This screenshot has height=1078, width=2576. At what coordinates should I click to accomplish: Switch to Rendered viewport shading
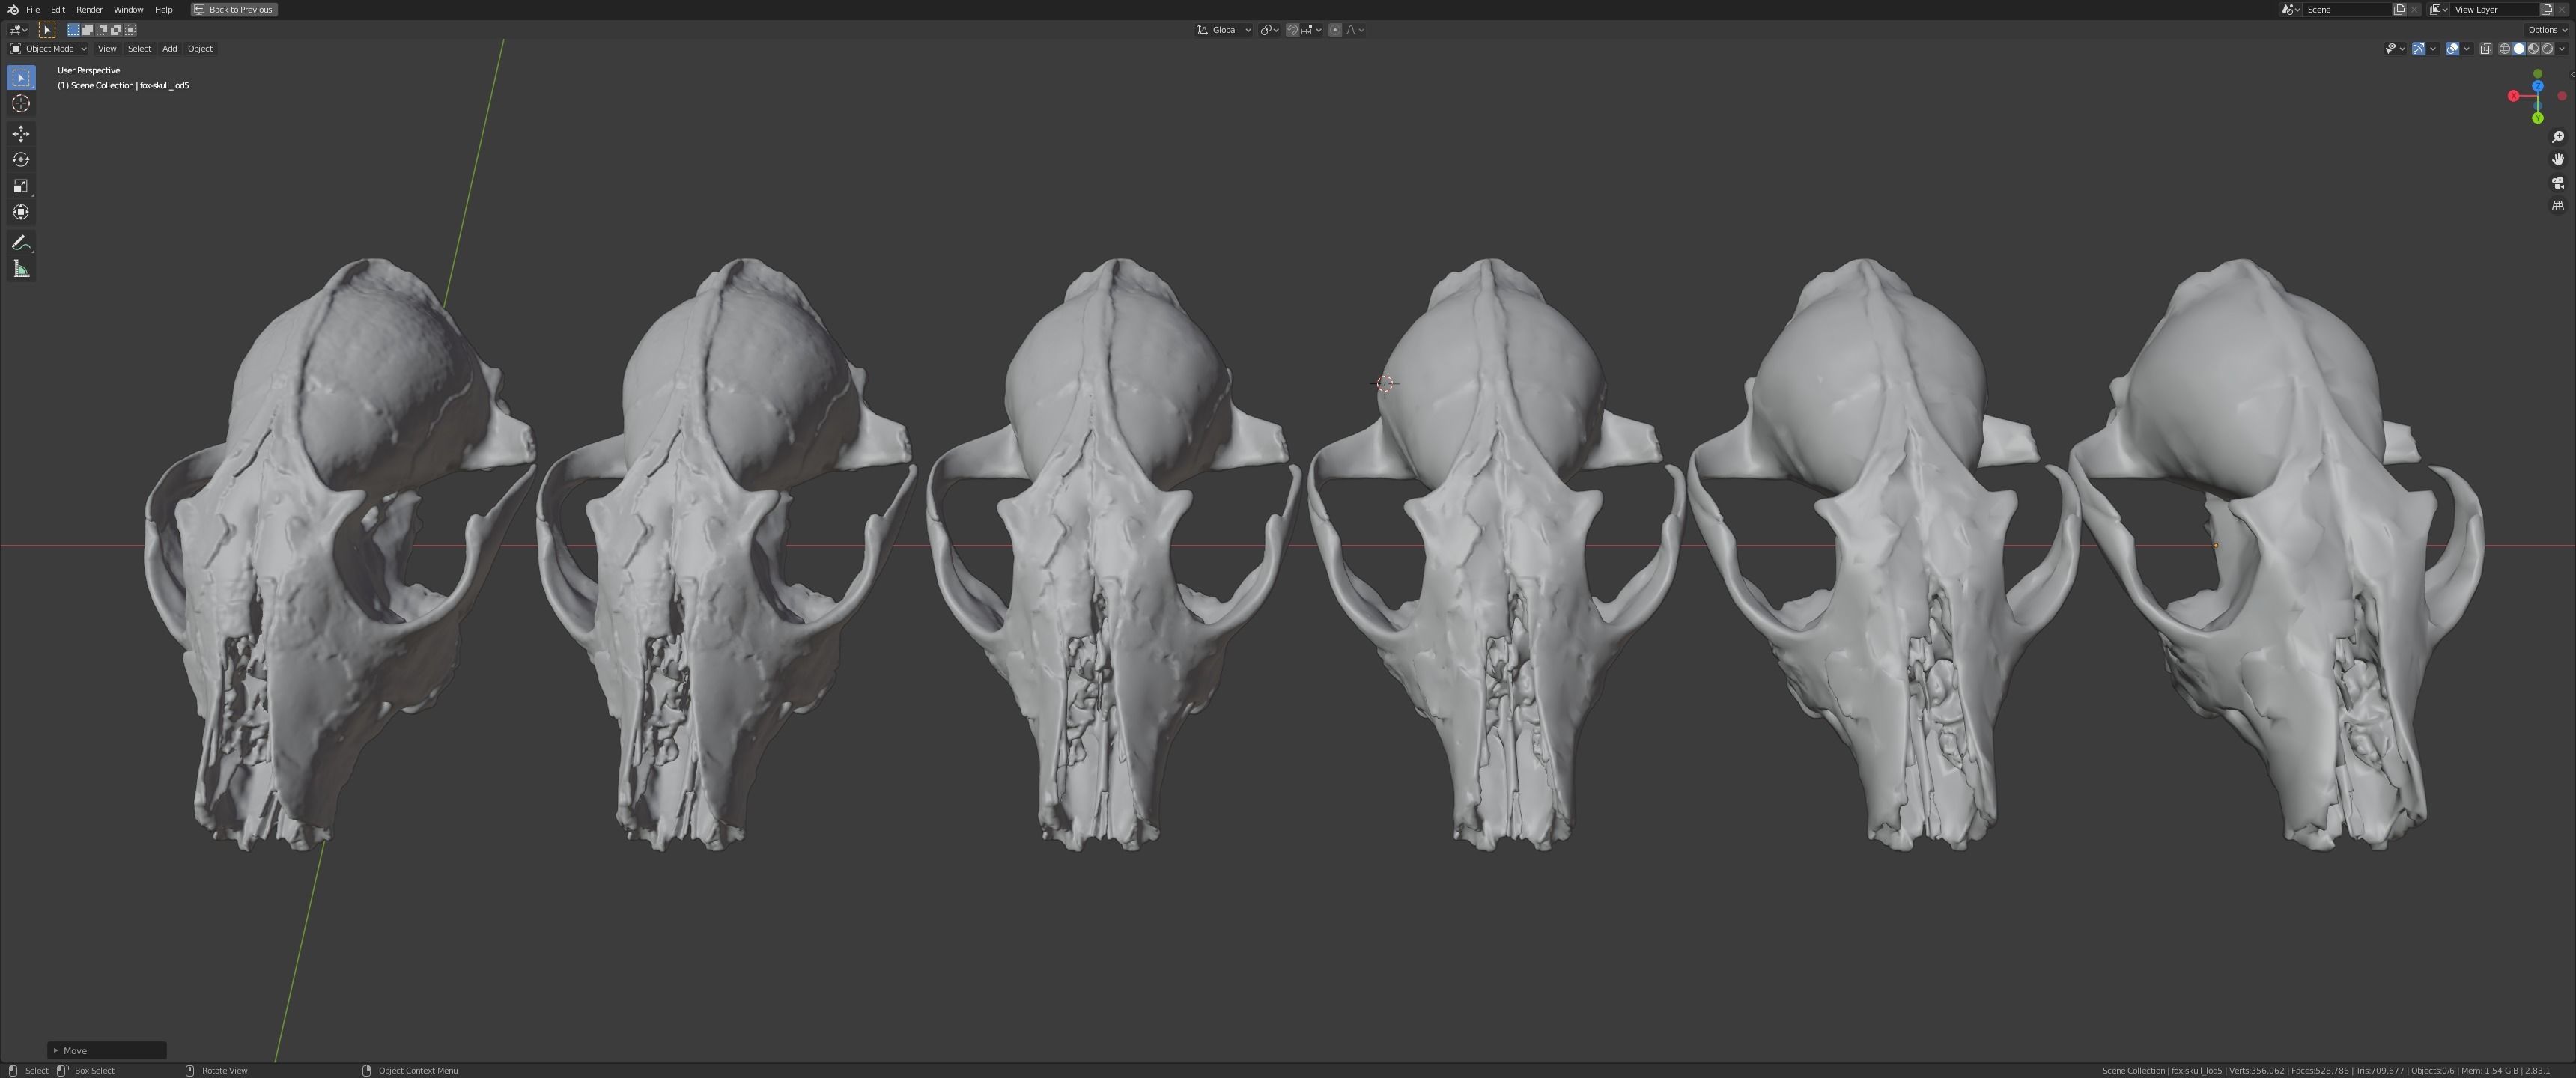point(2547,48)
